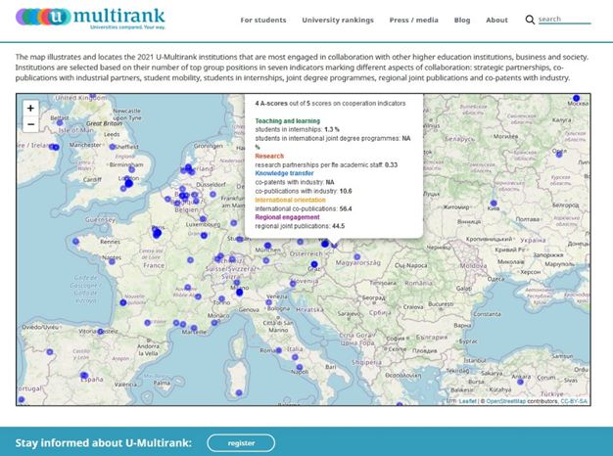Open the CC-BY-SA license link
Viewport: 613px width, 456px height.
click(574, 401)
